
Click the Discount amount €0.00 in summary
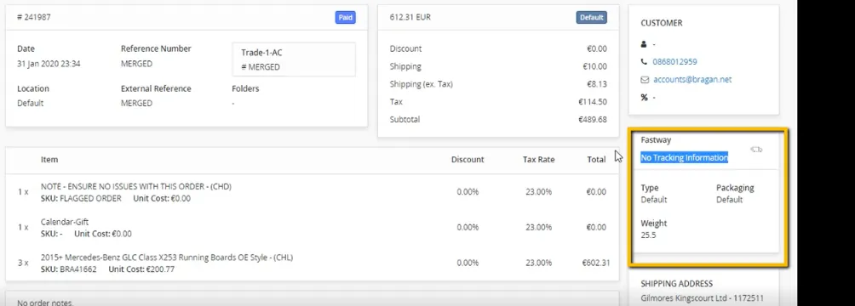click(596, 48)
